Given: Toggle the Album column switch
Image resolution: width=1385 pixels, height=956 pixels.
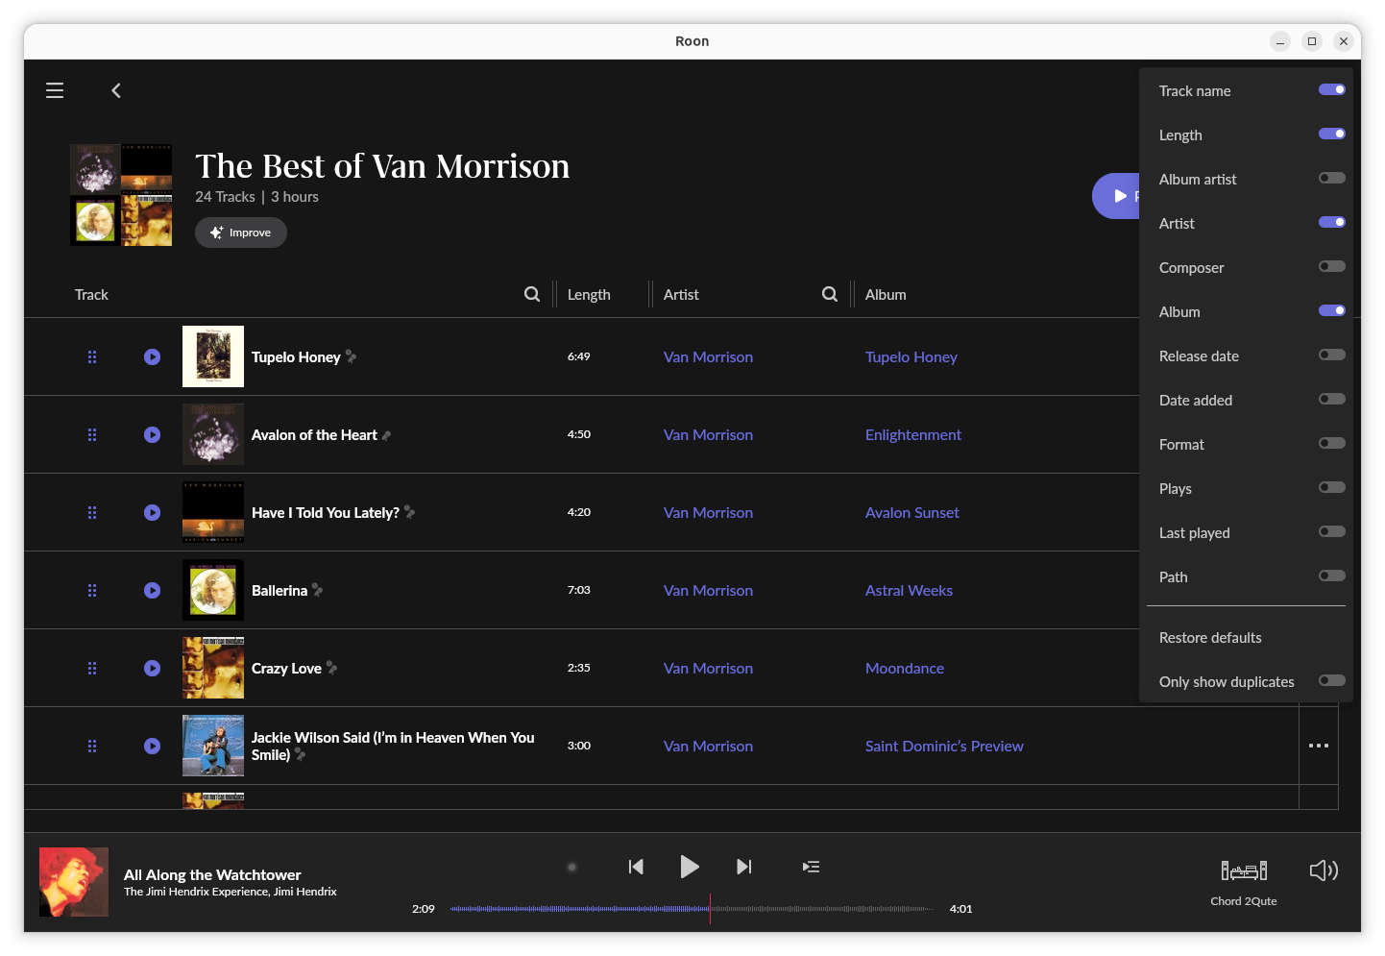Looking at the screenshot, I should click(x=1332, y=310).
